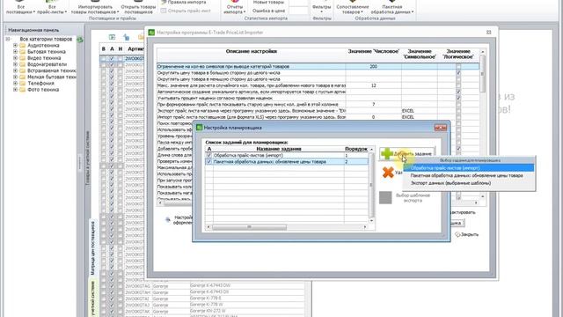Close the E-Trade settings window with the X
The height and width of the screenshot is (317, 563).
click(488, 33)
